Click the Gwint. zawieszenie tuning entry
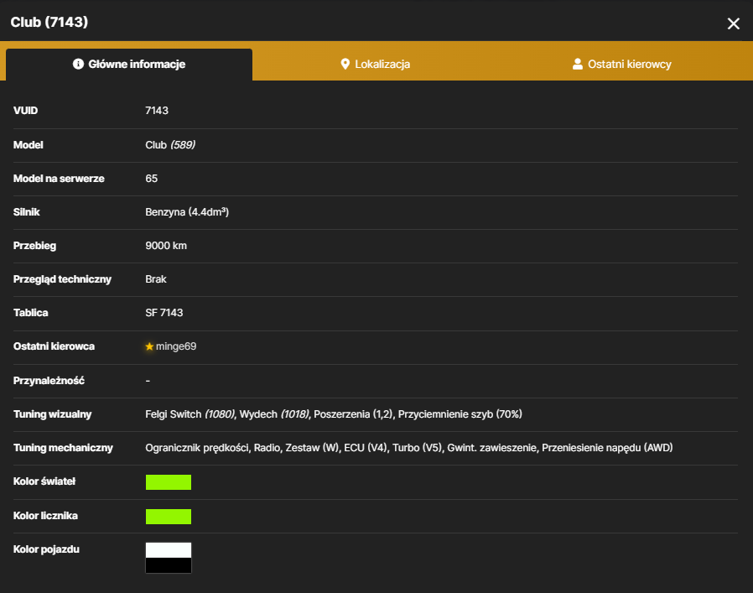 tap(491, 448)
